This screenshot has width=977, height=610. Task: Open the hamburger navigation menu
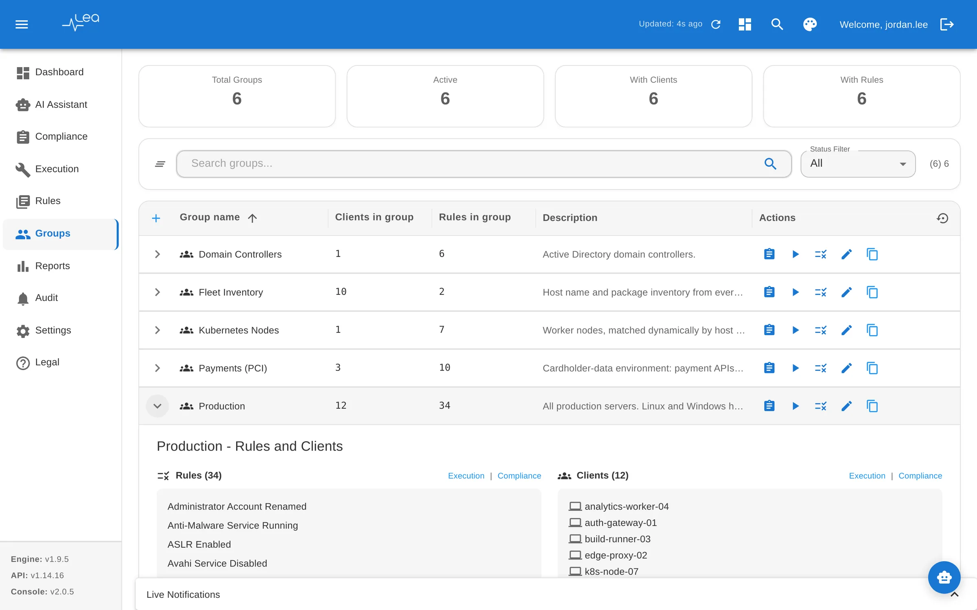tap(22, 24)
